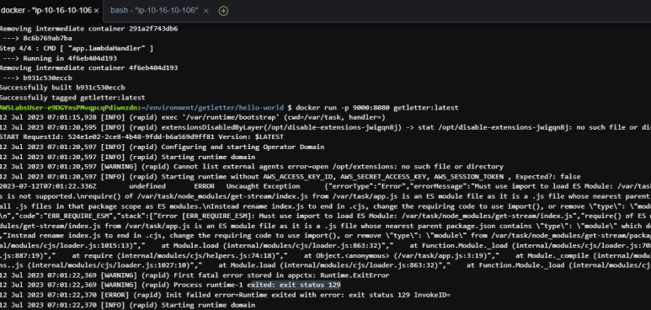The width and height of the screenshot is (651, 310).
Task: Click the '---> b931c530eccb' image id line
Action: coord(38,77)
